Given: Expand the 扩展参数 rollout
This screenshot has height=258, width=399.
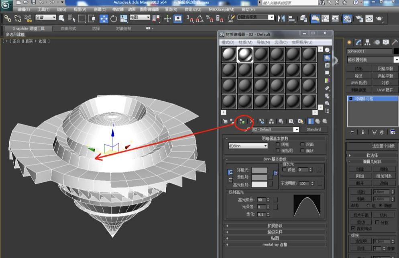Looking at the screenshot, I should pyautogui.click(x=275, y=226).
